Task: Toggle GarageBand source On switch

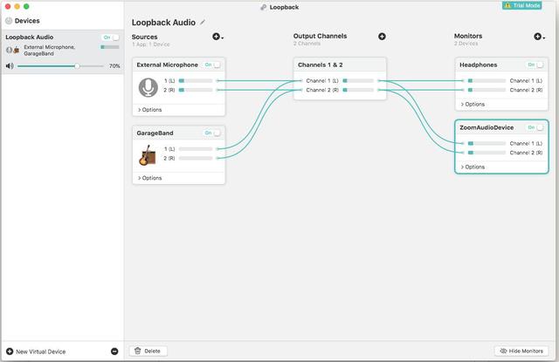Action: tap(212, 133)
